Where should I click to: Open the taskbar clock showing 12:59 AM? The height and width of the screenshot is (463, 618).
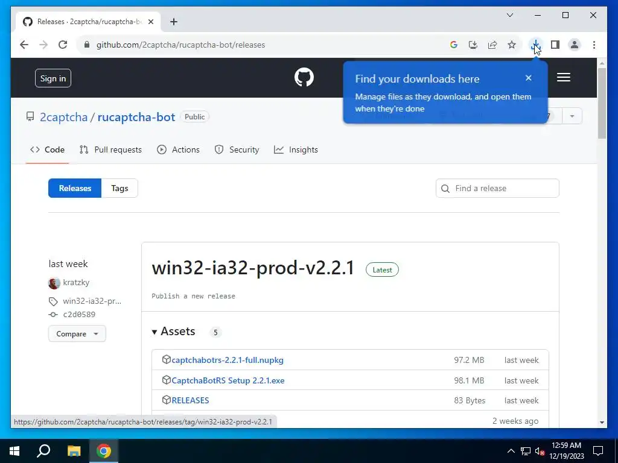[566, 451]
